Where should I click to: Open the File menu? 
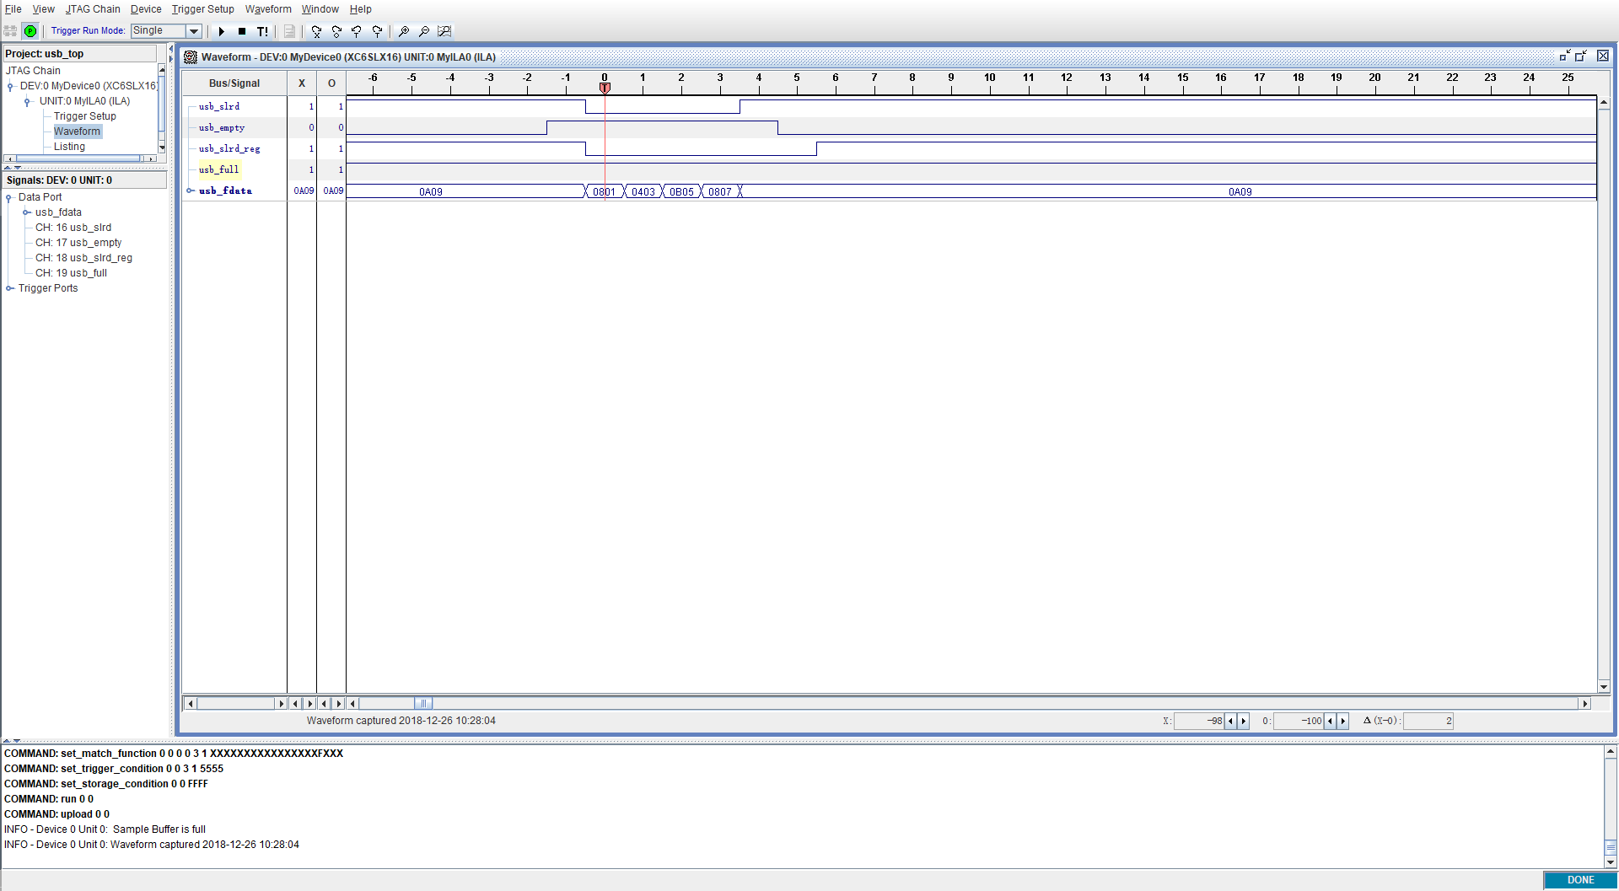[x=13, y=9]
